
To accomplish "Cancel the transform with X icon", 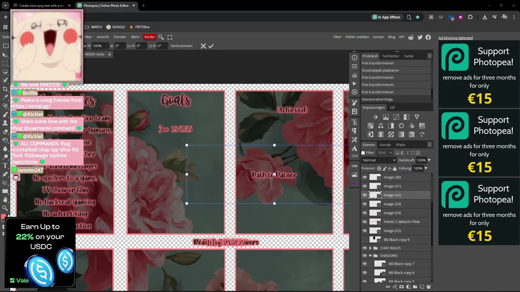I will pyautogui.click(x=203, y=46).
